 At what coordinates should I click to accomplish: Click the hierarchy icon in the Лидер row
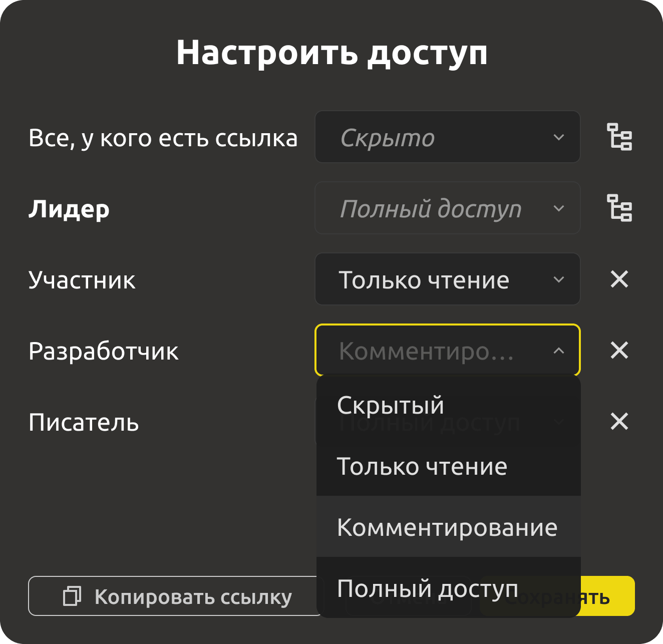pos(619,208)
